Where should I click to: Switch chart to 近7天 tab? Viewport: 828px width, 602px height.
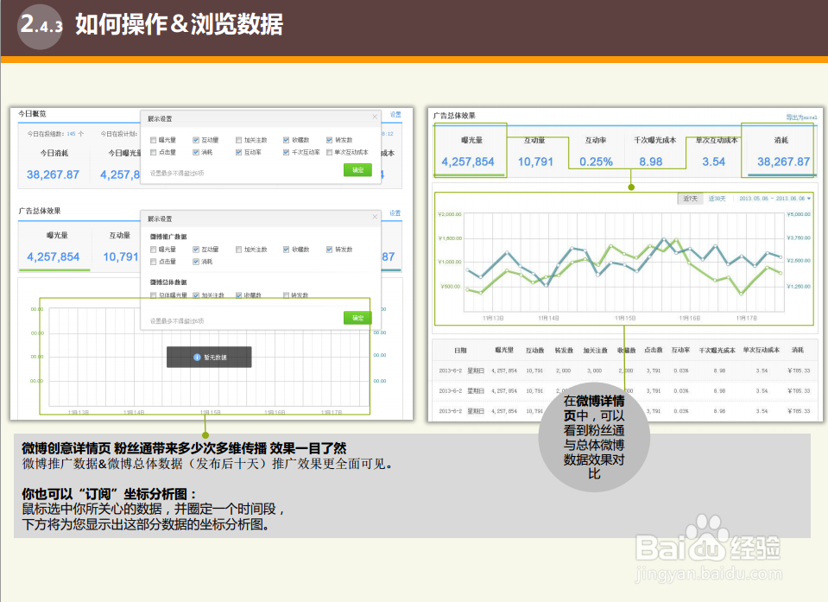pyautogui.click(x=690, y=199)
